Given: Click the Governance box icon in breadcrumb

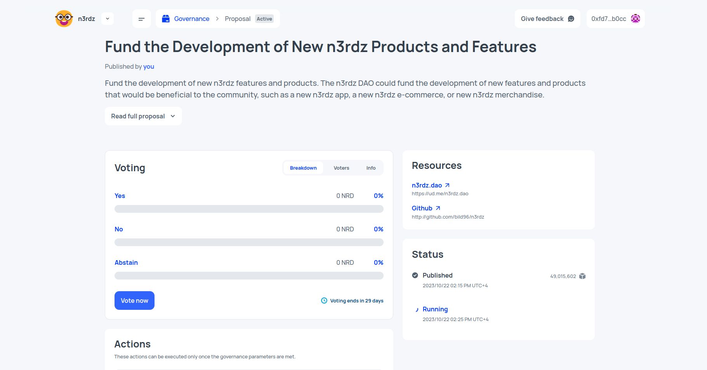Looking at the screenshot, I should [x=166, y=19].
